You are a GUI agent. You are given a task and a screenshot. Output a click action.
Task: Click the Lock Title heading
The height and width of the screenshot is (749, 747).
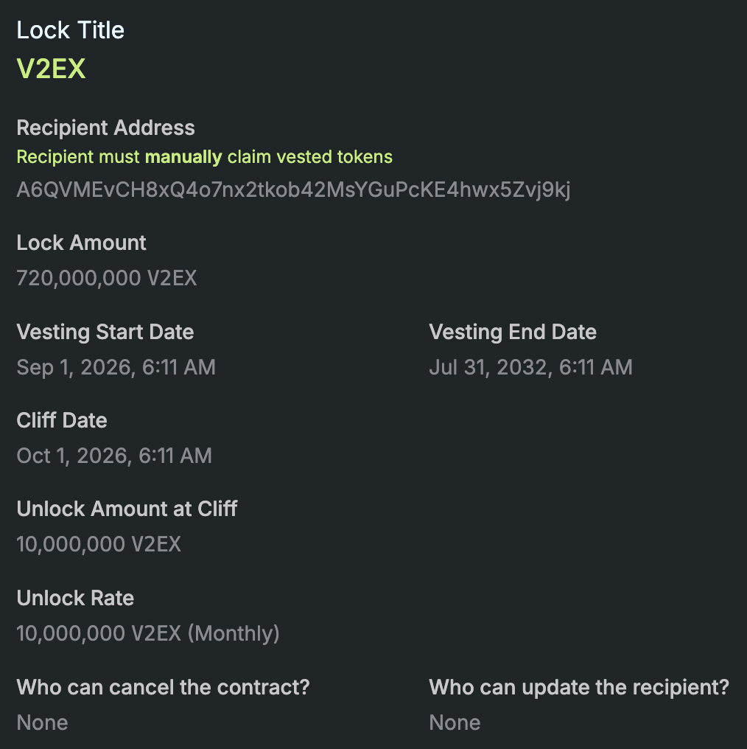click(x=71, y=30)
